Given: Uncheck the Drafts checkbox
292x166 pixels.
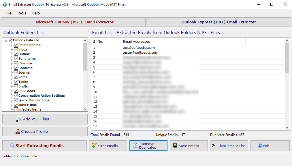Looking at the screenshot, I should (x=16, y=86).
